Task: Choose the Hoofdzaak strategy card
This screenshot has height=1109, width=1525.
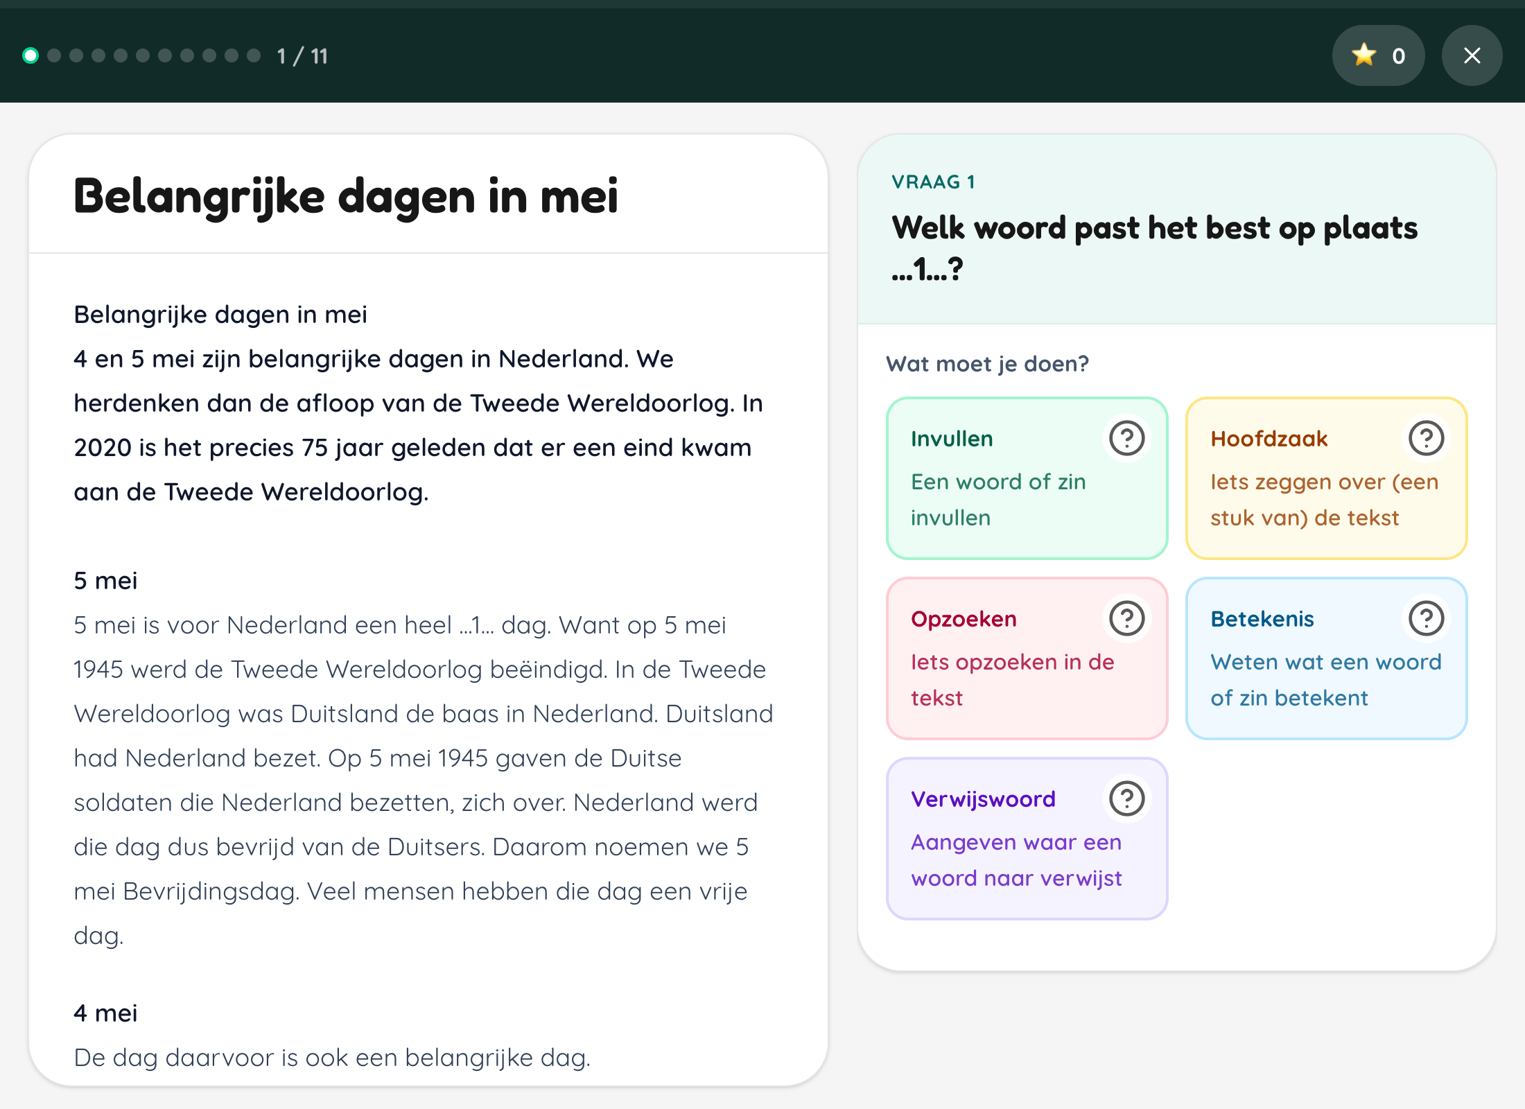Action: 1326,478
